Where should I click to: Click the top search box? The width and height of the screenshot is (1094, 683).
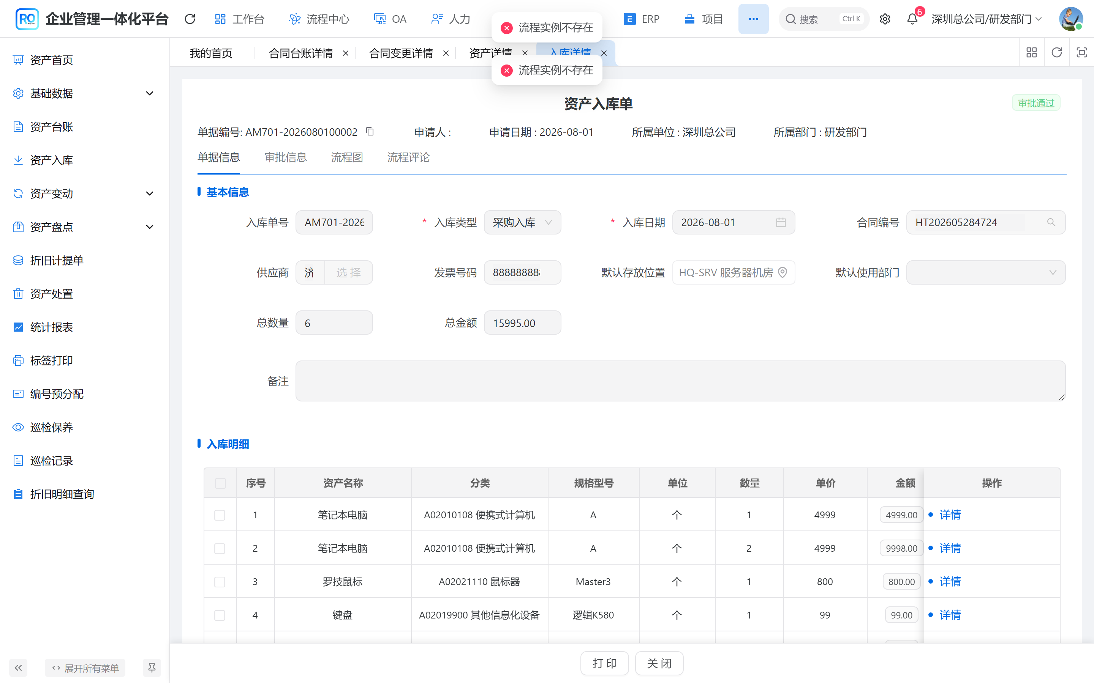coord(824,19)
